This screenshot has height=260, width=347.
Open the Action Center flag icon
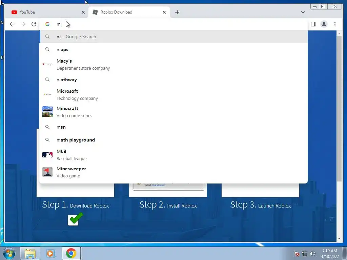coord(296,253)
